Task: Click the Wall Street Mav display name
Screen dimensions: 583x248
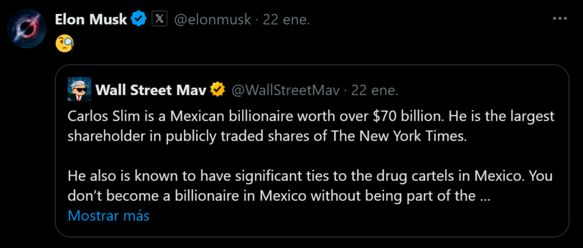Action: click(151, 90)
